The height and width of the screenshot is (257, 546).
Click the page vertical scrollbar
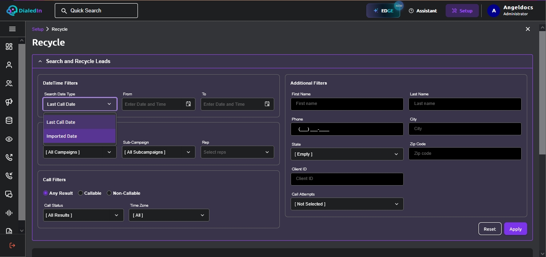[x=542, y=93]
